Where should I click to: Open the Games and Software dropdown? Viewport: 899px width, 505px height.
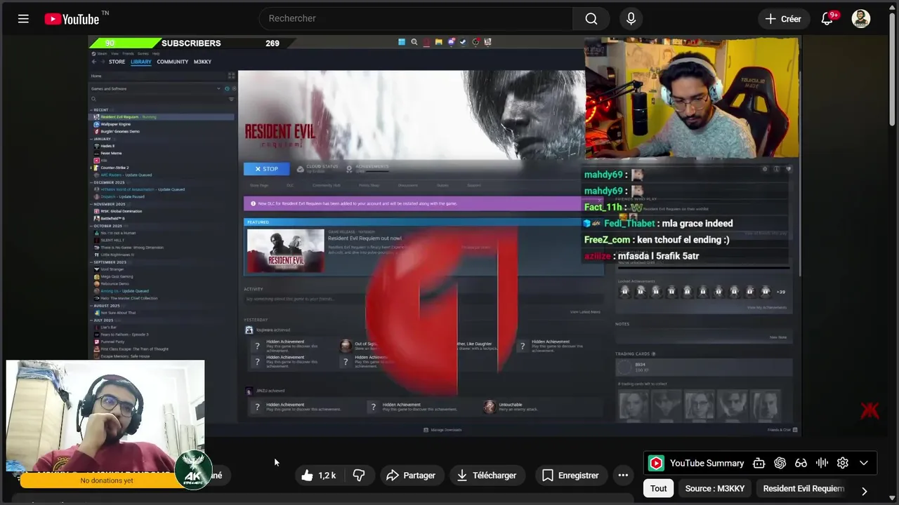click(x=155, y=89)
